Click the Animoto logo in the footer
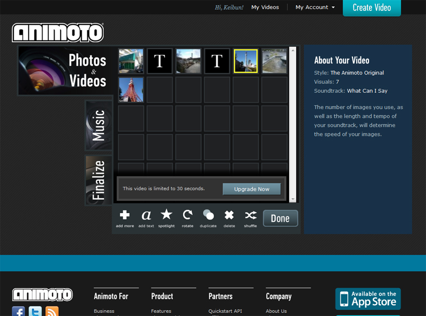Screen dimensions: 426x316 (43, 295)
